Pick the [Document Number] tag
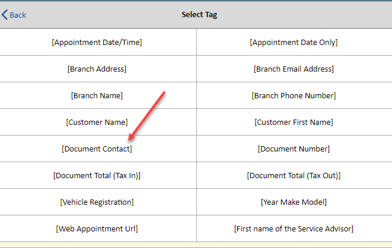The image size is (392, 248). (294, 149)
